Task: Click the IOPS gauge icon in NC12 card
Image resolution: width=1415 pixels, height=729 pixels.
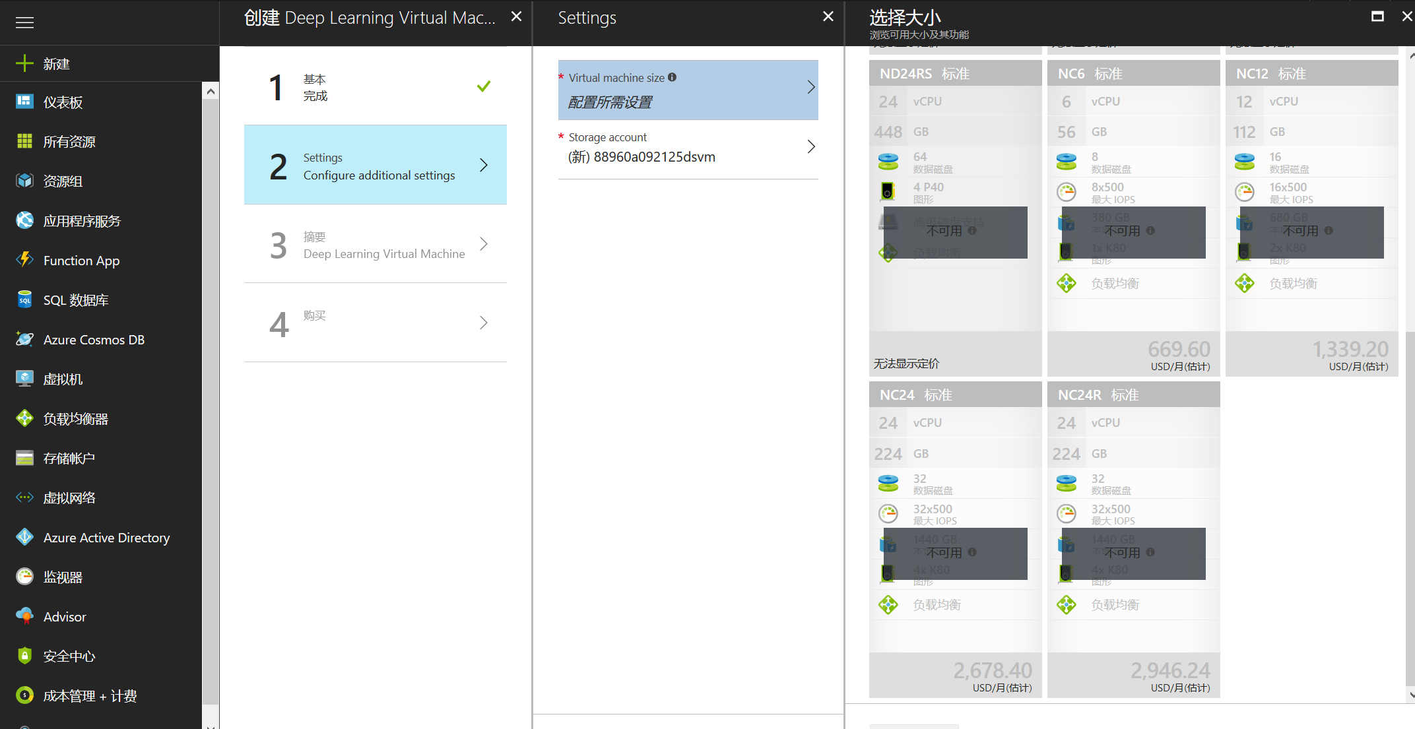Action: [1245, 192]
